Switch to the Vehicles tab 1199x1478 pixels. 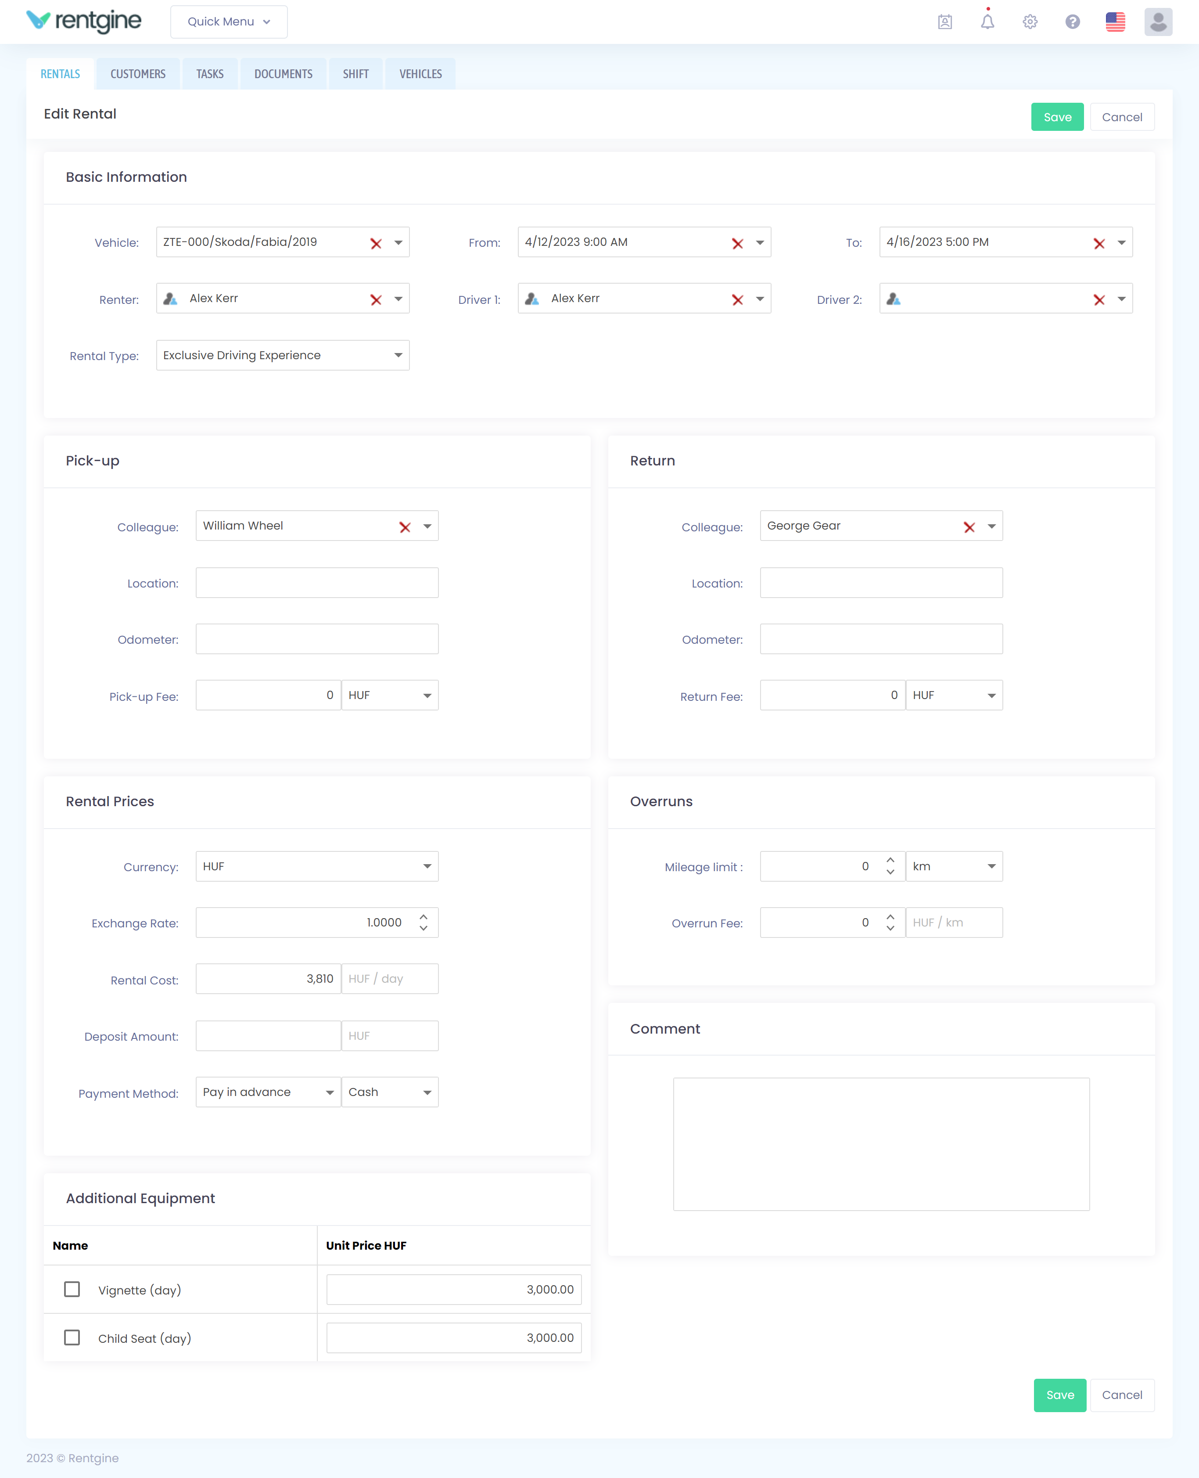(420, 74)
